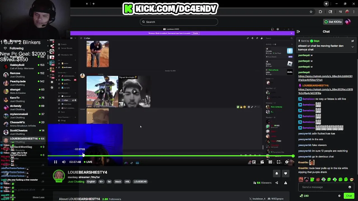
Task: Open the second sora.chatgpt.com chat link
Action: pyautogui.click(x=326, y=91)
